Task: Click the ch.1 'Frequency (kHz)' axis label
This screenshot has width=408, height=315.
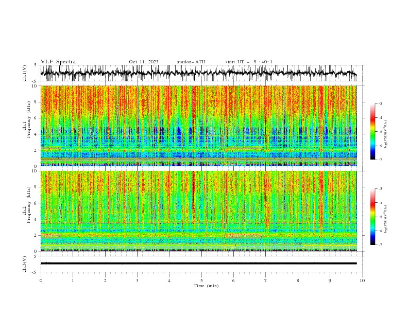Action: point(29,120)
